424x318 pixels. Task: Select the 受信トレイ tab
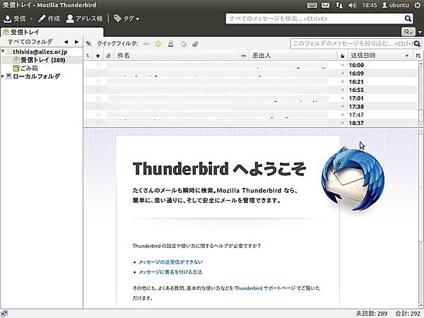[52, 33]
